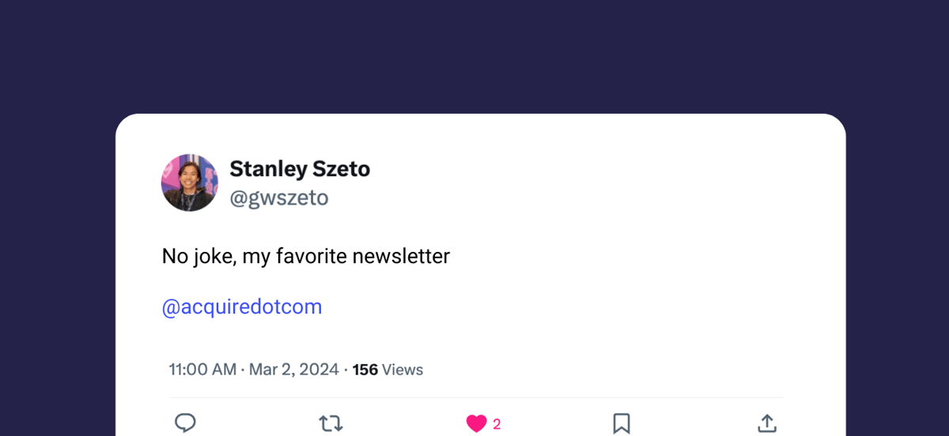
Task: Click the dot separator before 156 Views
Action: coord(346,370)
